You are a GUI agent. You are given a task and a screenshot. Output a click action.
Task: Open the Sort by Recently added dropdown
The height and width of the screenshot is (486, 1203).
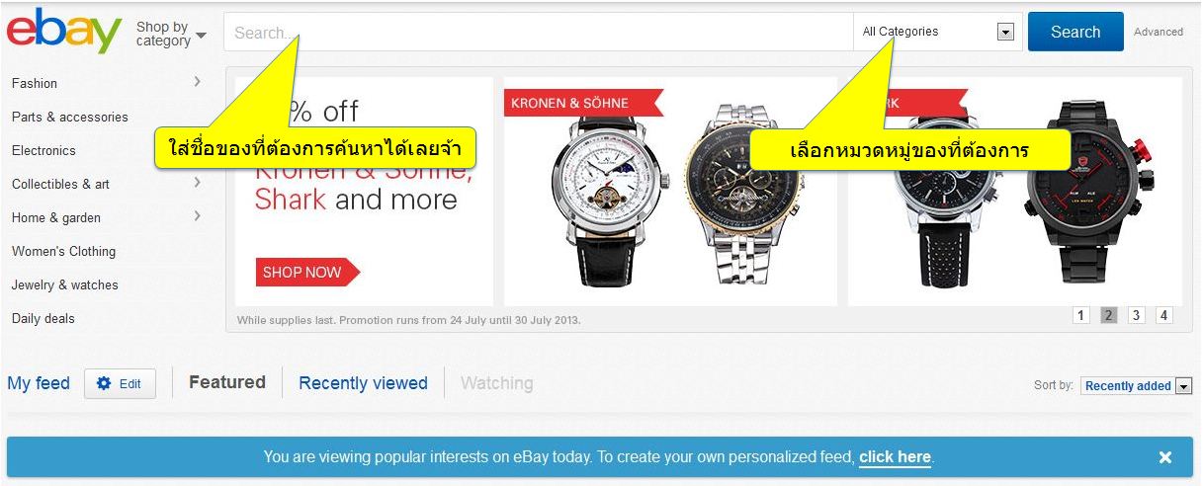pos(1137,386)
